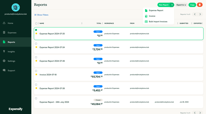The height and width of the screenshot is (114, 206).
Task: Toggle star on the ₹5,452.47 report
Action: point(36,88)
